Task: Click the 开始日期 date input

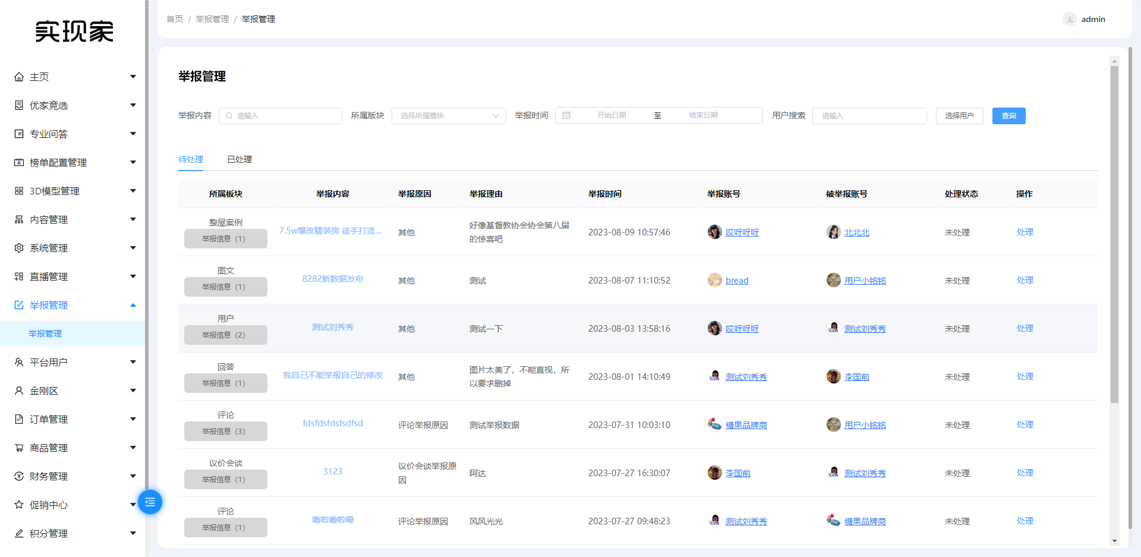Action: [612, 115]
